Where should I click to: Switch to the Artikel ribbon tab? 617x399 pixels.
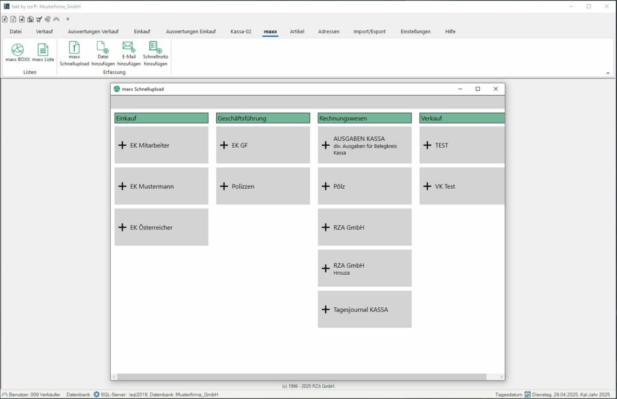[x=297, y=31]
